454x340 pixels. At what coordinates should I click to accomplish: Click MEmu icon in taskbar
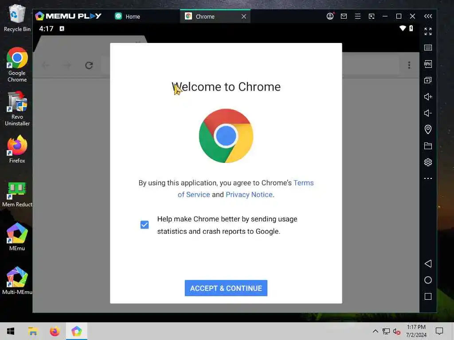coord(77,331)
